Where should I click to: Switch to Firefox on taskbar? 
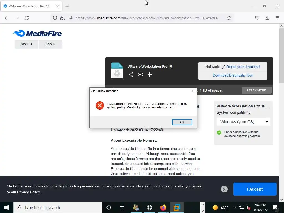click(x=163, y=207)
